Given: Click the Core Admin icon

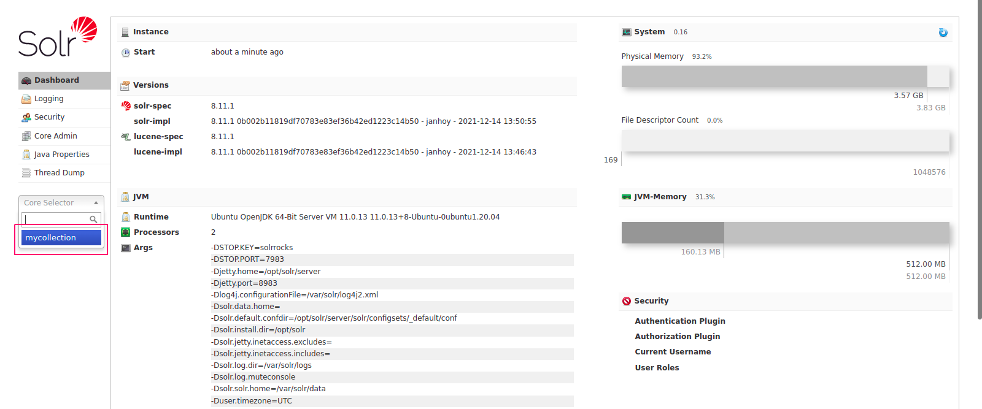Looking at the screenshot, I should coord(26,136).
